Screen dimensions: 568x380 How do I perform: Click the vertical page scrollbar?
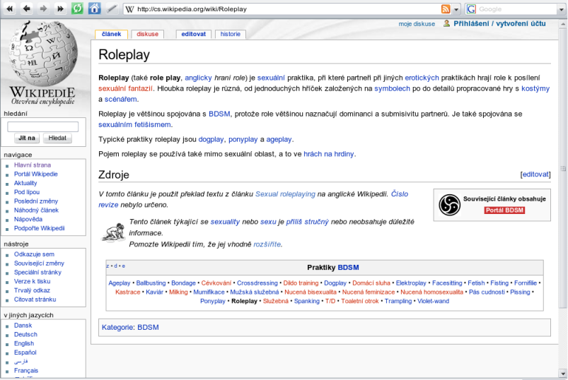coord(563,170)
